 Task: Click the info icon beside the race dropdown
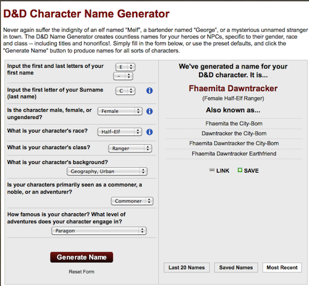click(150, 132)
